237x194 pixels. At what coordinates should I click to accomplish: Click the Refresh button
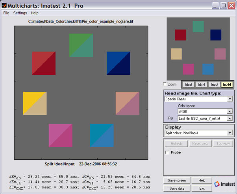click(176, 144)
